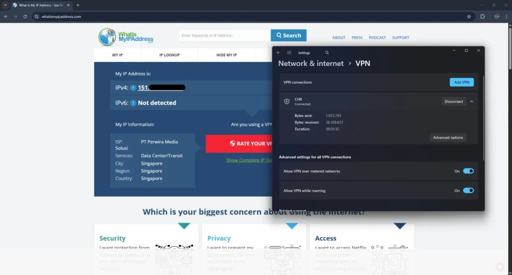This screenshot has height=275, width=512.
Task: Bookmark this page with the star icon
Action: click(x=469, y=16)
